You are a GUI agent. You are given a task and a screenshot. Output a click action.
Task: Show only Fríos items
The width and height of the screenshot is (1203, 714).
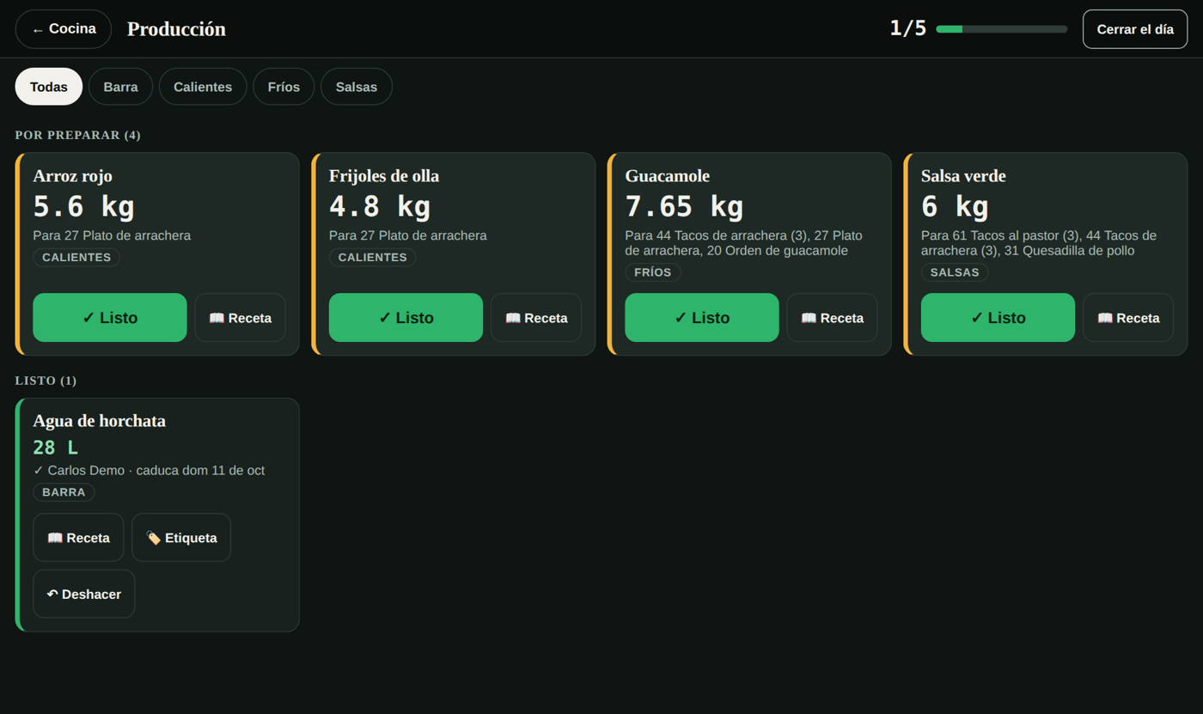point(284,87)
